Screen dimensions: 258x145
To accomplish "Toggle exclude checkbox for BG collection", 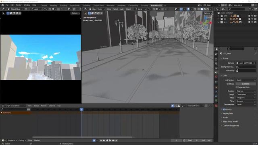I will tap(249, 19).
